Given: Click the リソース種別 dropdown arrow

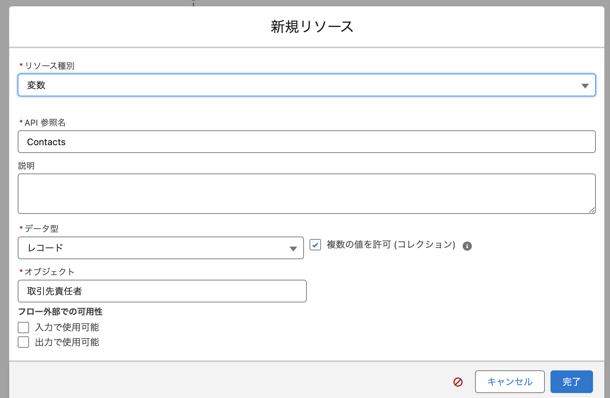Looking at the screenshot, I should click(x=584, y=85).
